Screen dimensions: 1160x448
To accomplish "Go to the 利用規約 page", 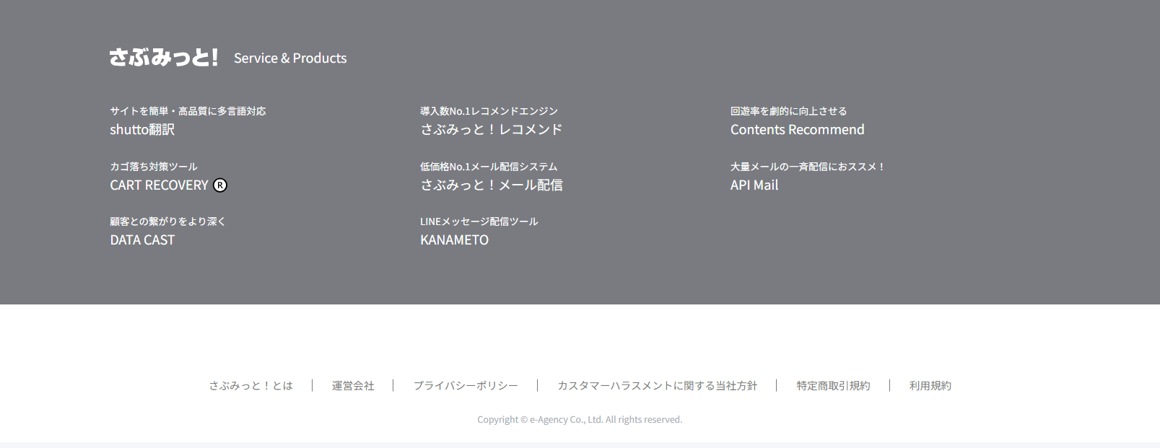I will (930, 386).
